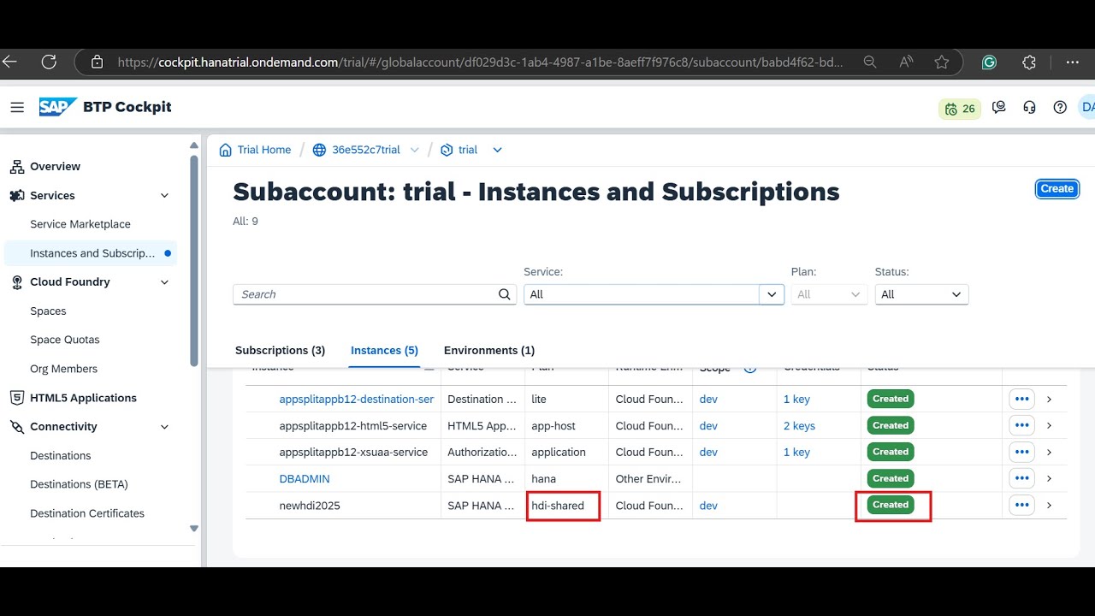Collapse the Connectivity sidebar section
The height and width of the screenshot is (616, 1095).
pyautogui.click(x=165, y=427)
